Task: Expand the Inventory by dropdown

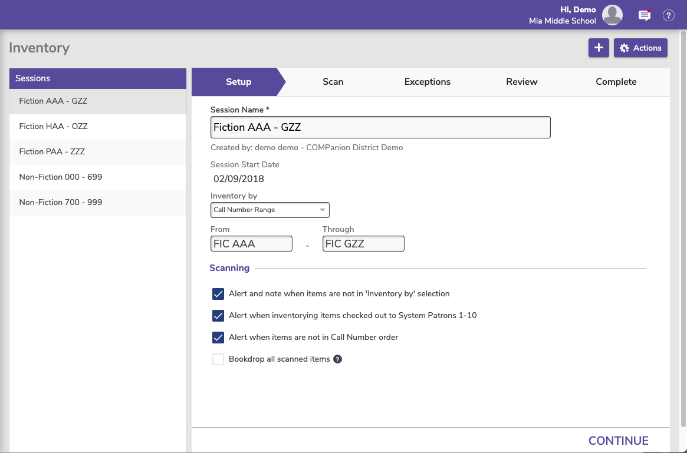Action: coord(269,210)
